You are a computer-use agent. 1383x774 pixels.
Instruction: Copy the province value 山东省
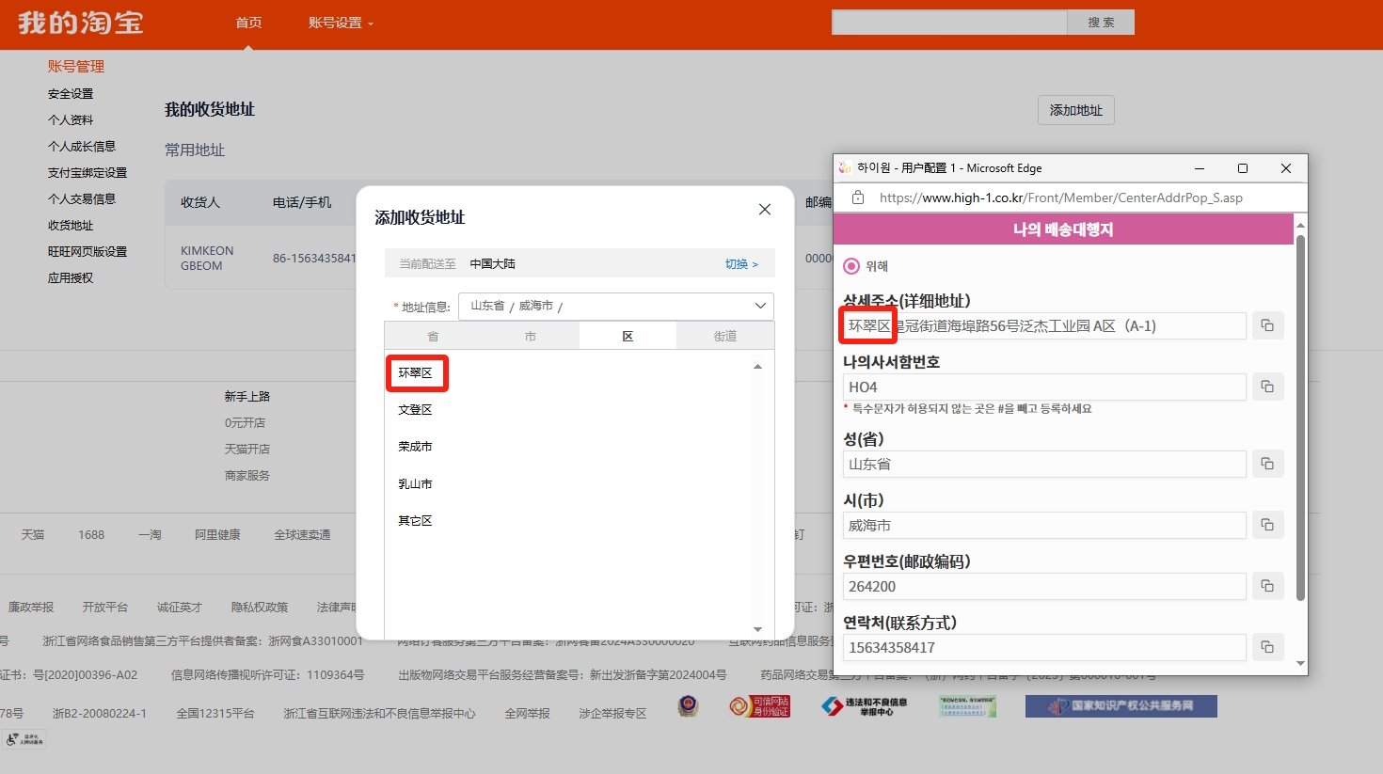coord(1267,464)
